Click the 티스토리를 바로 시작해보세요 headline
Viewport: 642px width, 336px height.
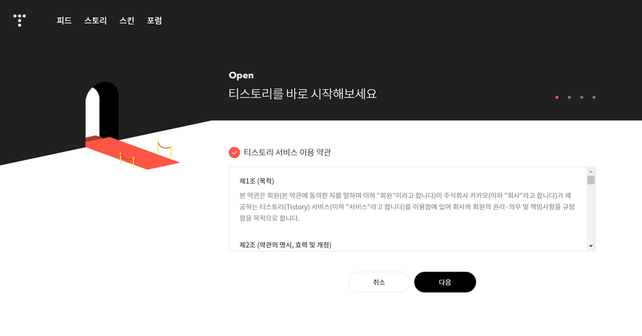(303, 94)
